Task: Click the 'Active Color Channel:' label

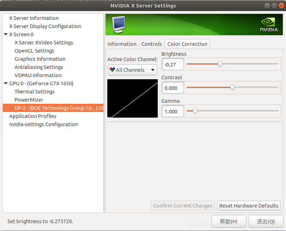Action: [x=133, y=59]
